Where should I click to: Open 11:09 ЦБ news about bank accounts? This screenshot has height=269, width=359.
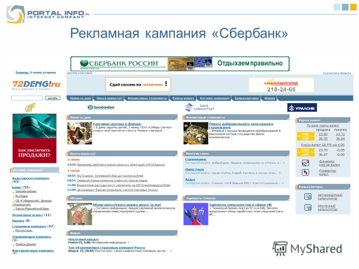[117, 190]
